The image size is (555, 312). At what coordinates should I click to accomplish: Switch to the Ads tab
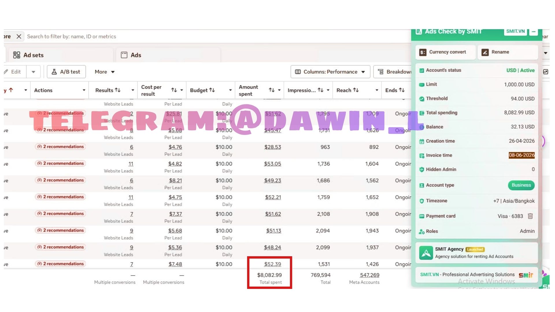point(168,55)
